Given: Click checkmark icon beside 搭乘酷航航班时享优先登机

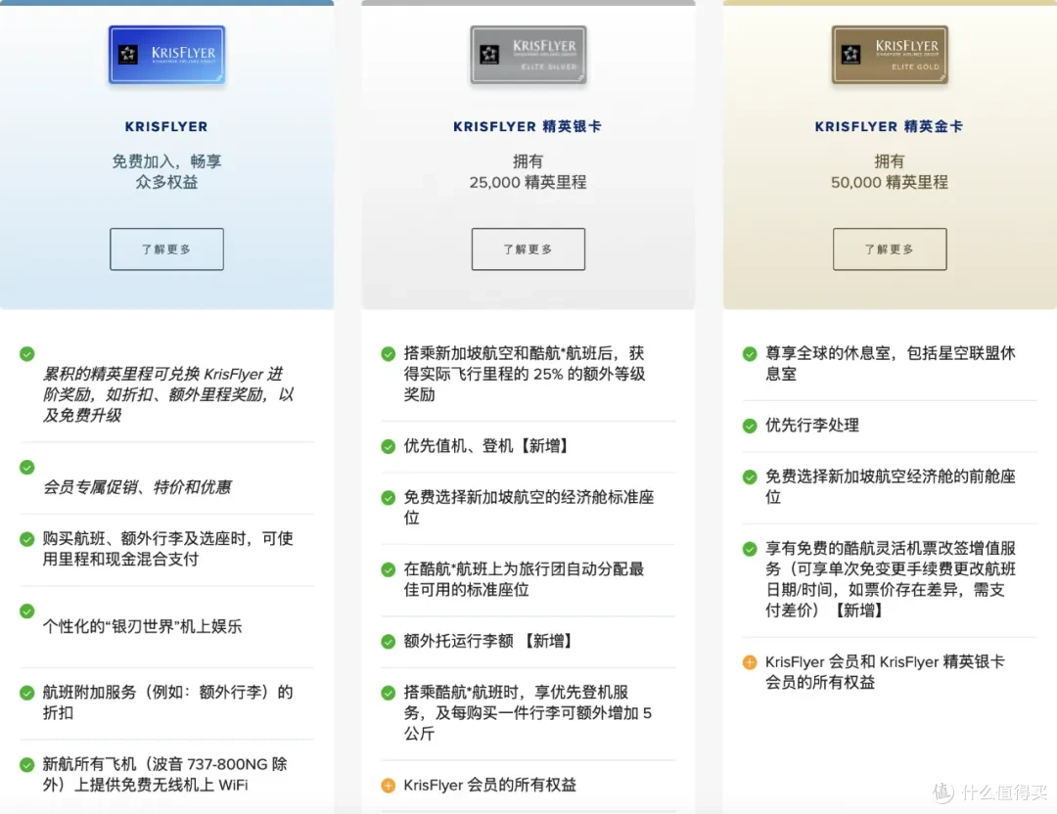Looking at the screenshot, I should pyautogui.click(x=389, y=693).
